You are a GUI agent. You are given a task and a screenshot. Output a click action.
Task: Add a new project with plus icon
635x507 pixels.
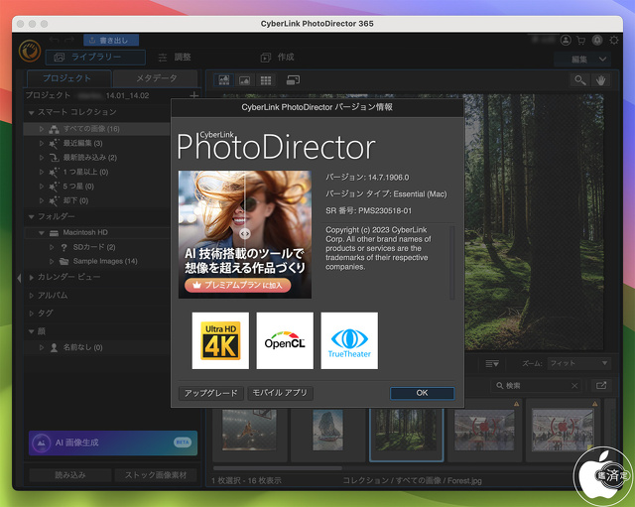(194, 95)
